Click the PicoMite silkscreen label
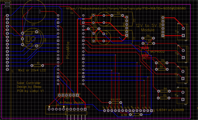The width and height of the screenshot is (198, 120). (68, 50)
